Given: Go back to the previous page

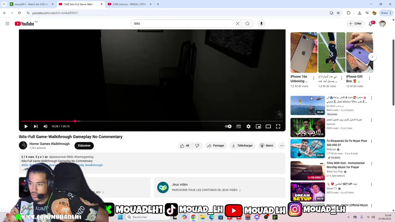Looking at the screenshot, I should tap(5, 13).
